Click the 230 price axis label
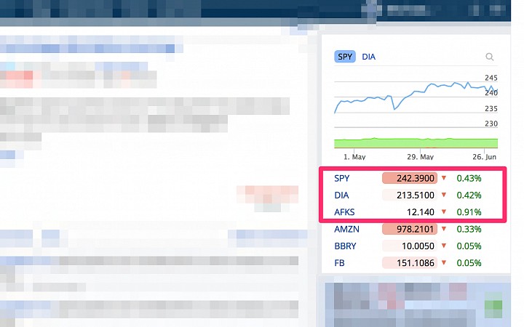 pyautogui.click(x=491, y=124)
